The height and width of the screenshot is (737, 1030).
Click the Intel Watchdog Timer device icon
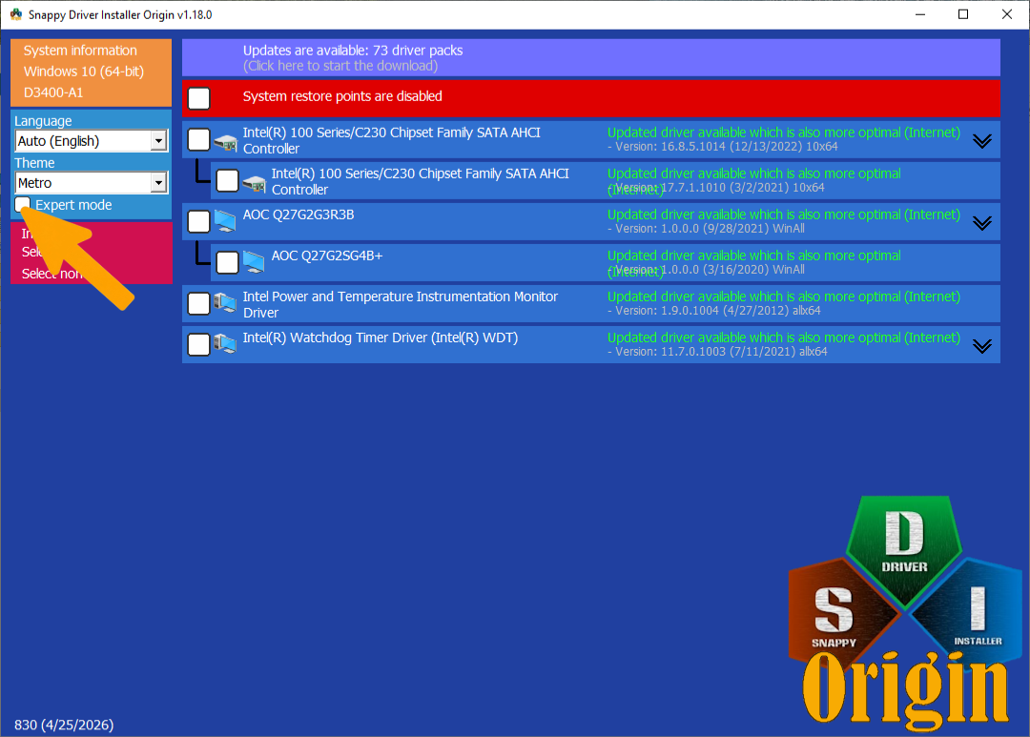pos(225,344)
